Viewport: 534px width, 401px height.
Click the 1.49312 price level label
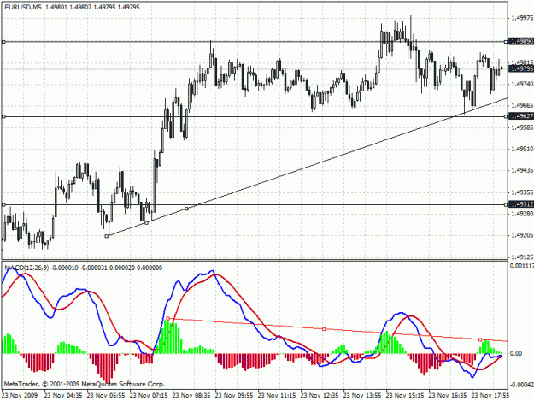point(521,204)
